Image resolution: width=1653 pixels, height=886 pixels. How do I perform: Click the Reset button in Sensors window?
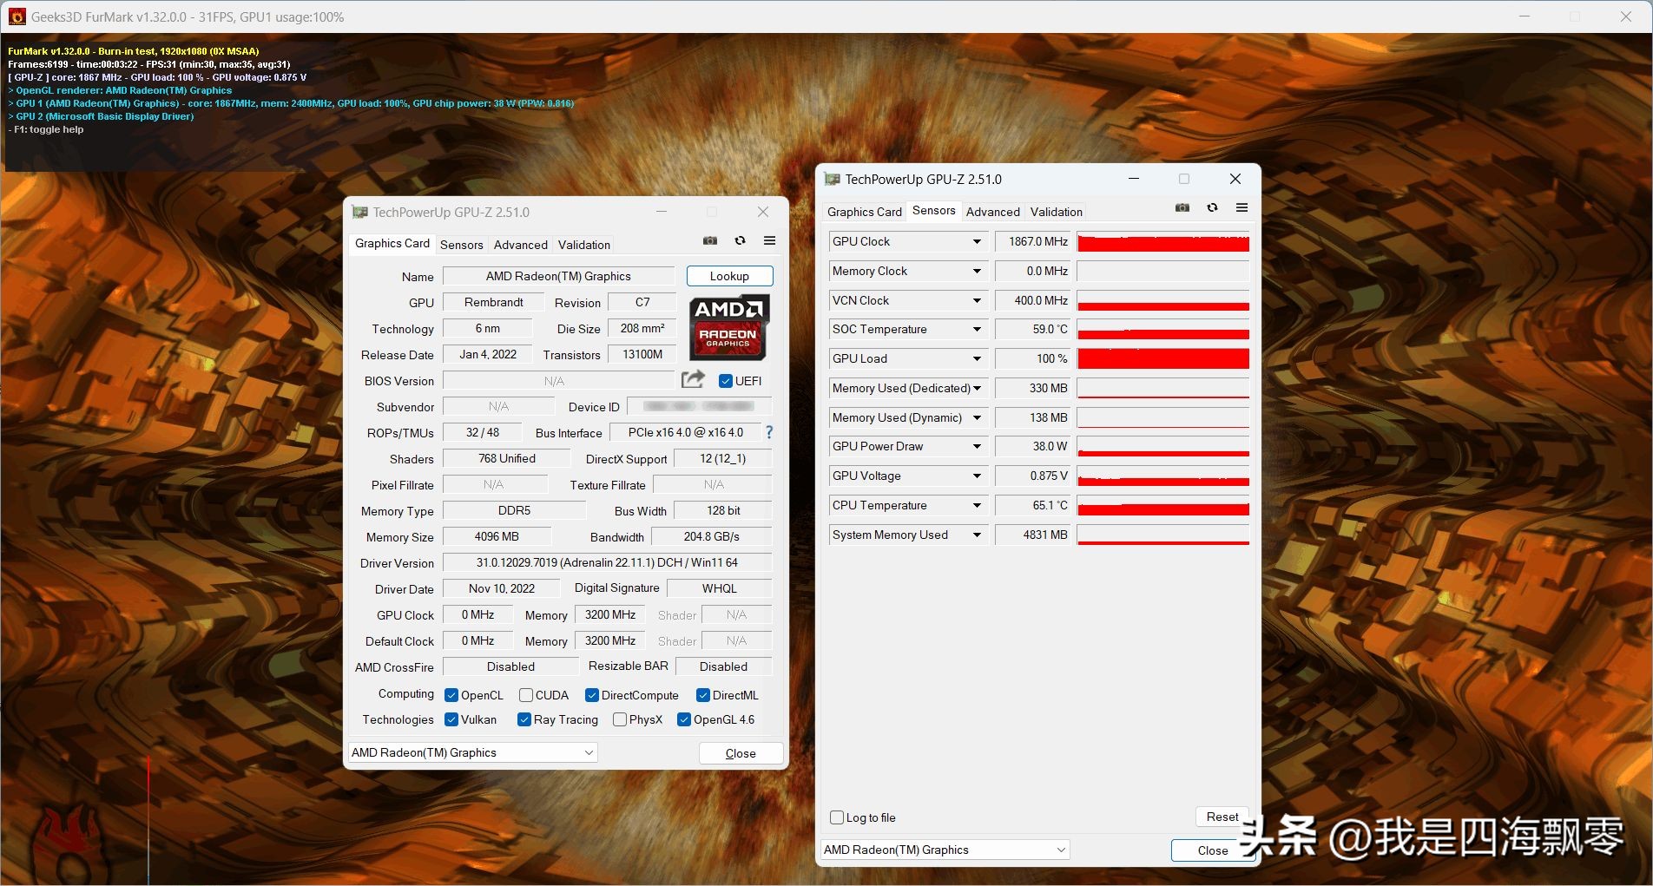pos(1222,817)
